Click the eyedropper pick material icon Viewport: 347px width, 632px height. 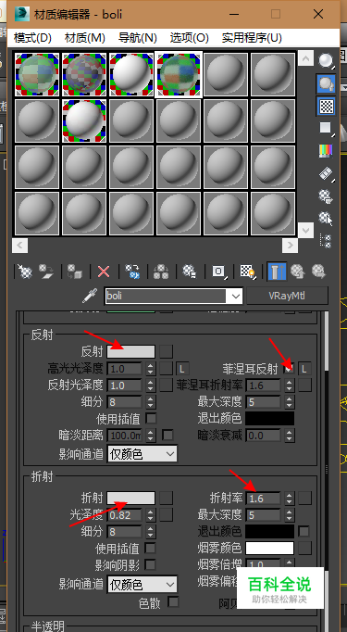click(x=90, y=297)
